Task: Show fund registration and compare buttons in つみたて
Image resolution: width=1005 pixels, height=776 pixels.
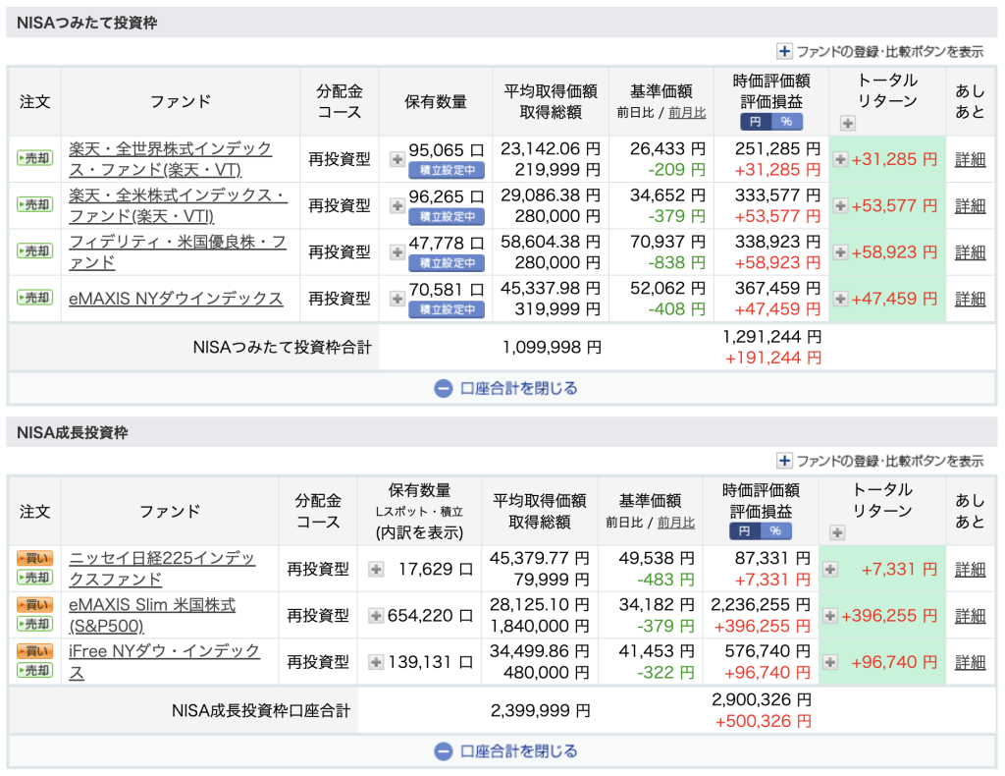Action: (x=879, y=51)
